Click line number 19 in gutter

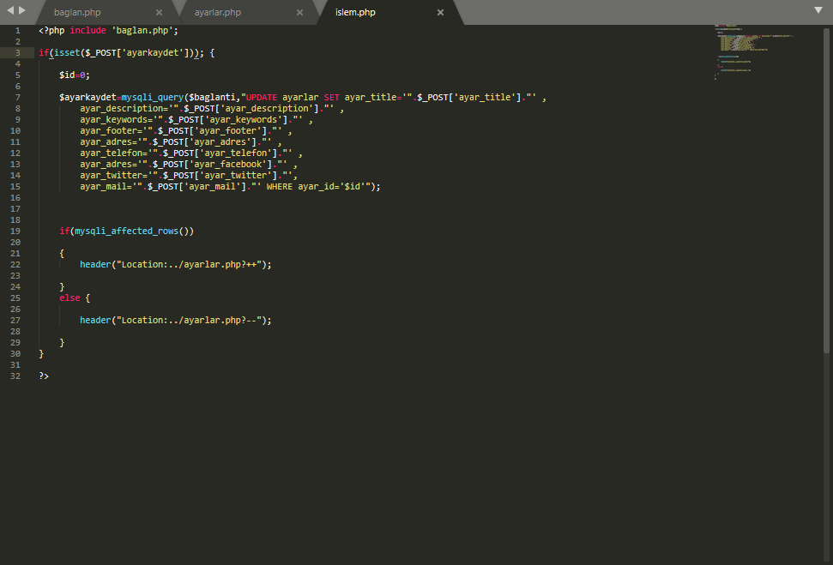pyautogui.click(x=15, y=231)
